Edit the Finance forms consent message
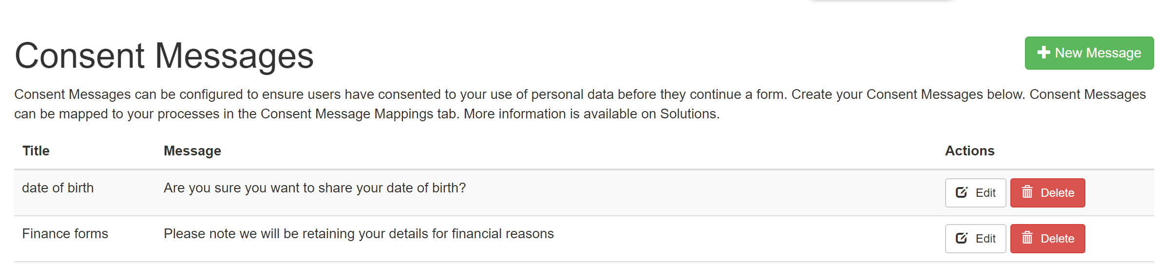Image resolution: width=1157 pixels, height=264 pixels. (x=975, y=238)
